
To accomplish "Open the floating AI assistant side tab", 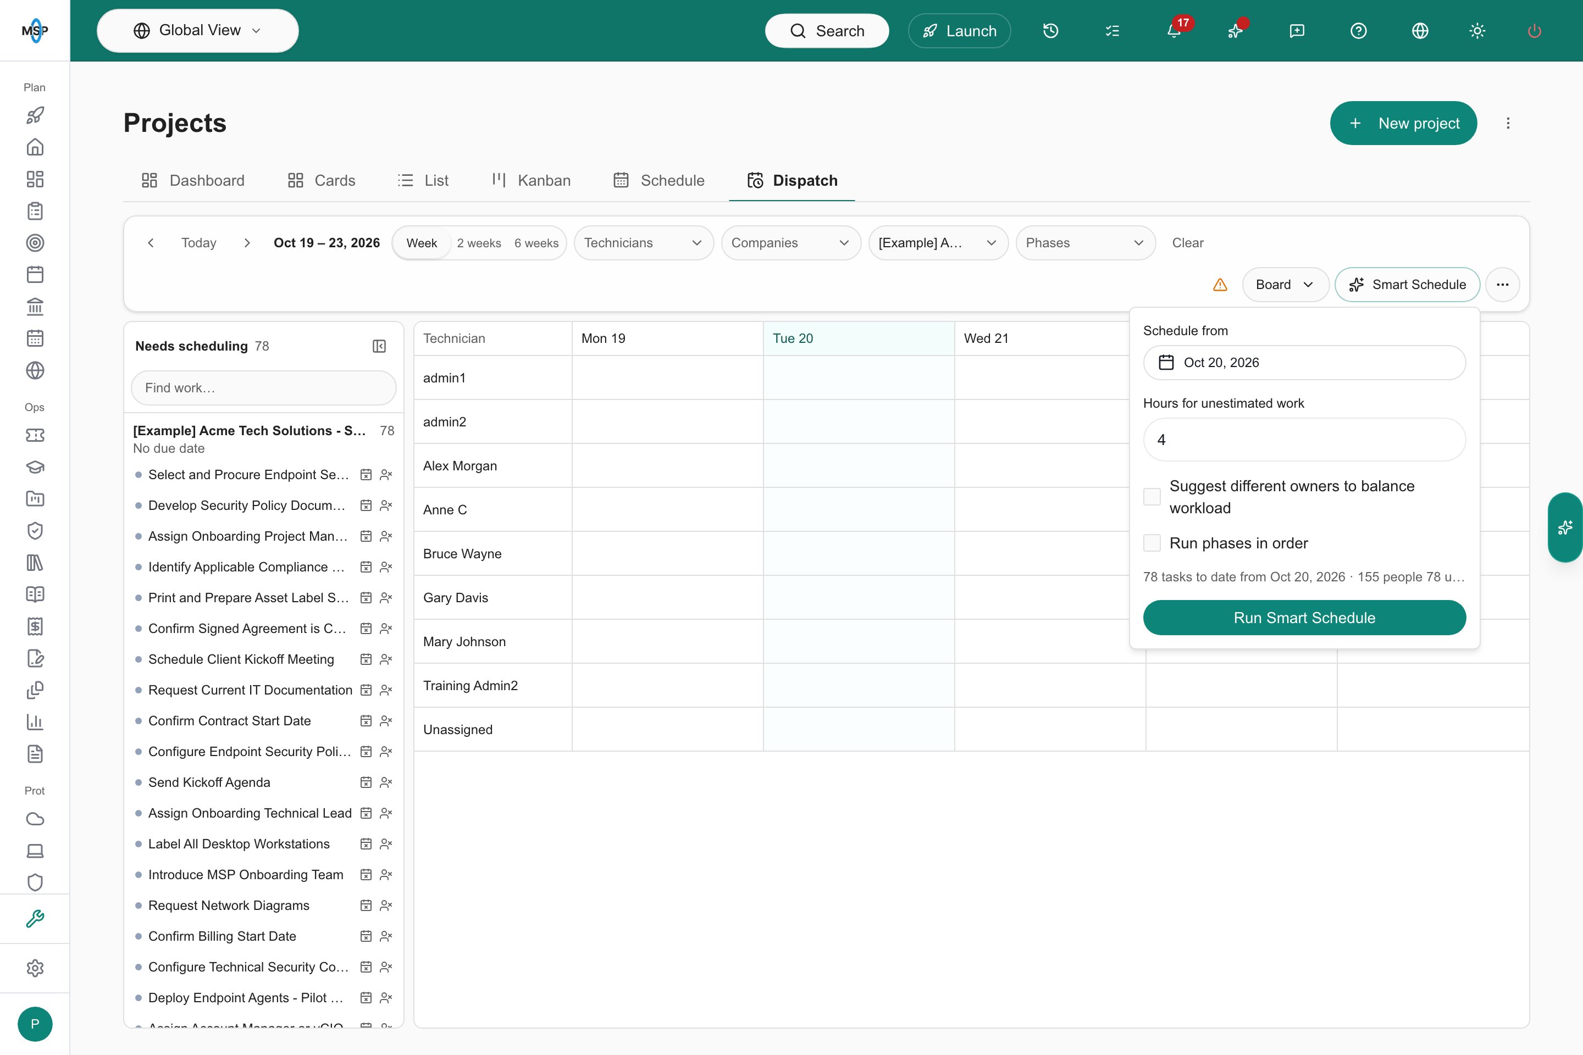I will pos(1565,527).
